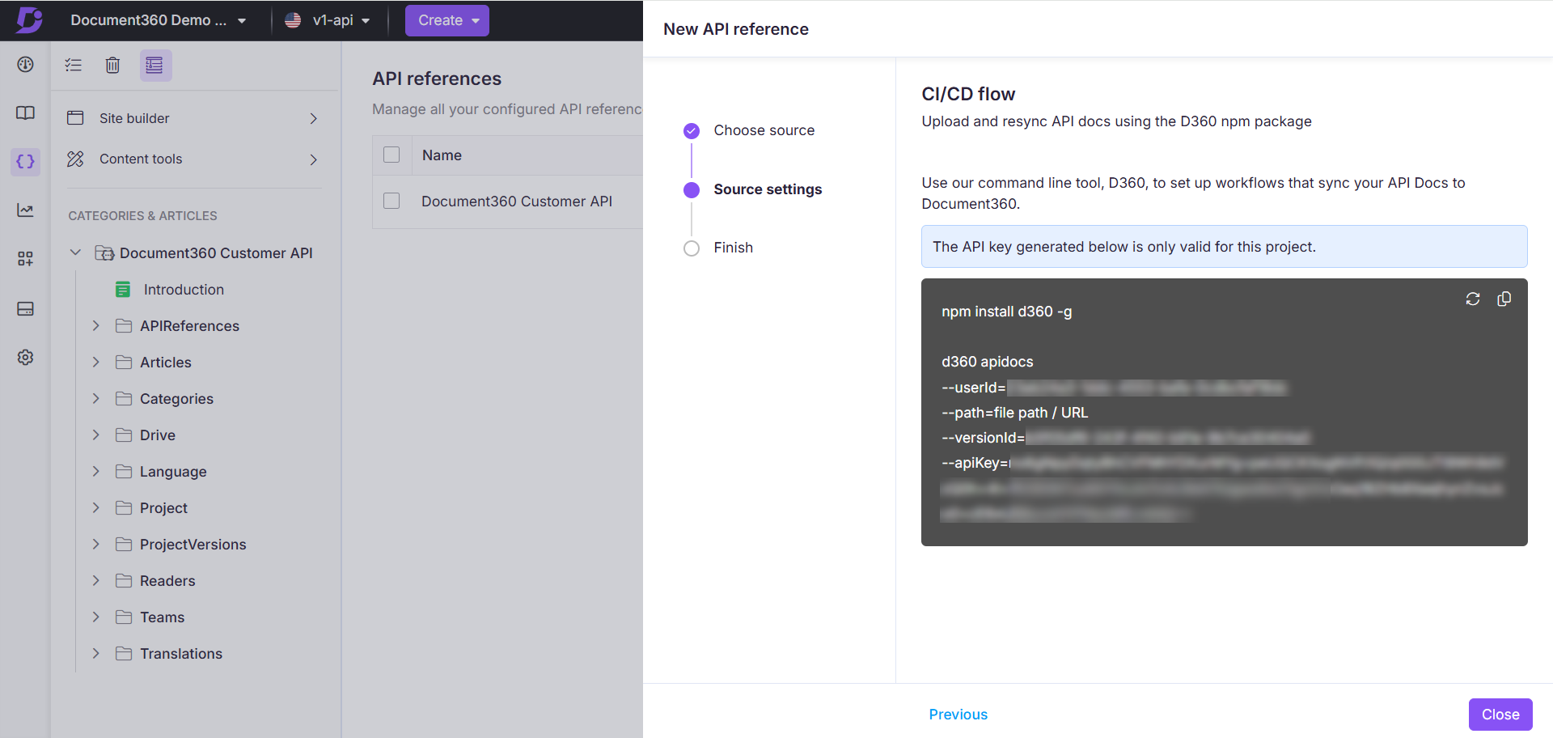The image size is (1553, 738).
Task: Open the Analytics chart icon
Action: pyautogui.click(x=25, y=210)
